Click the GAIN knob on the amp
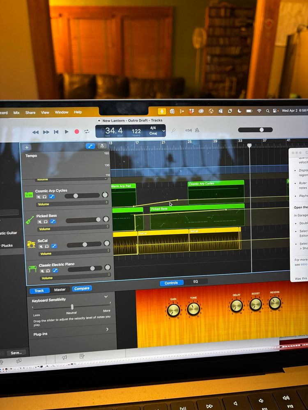 tap(173, 310)
